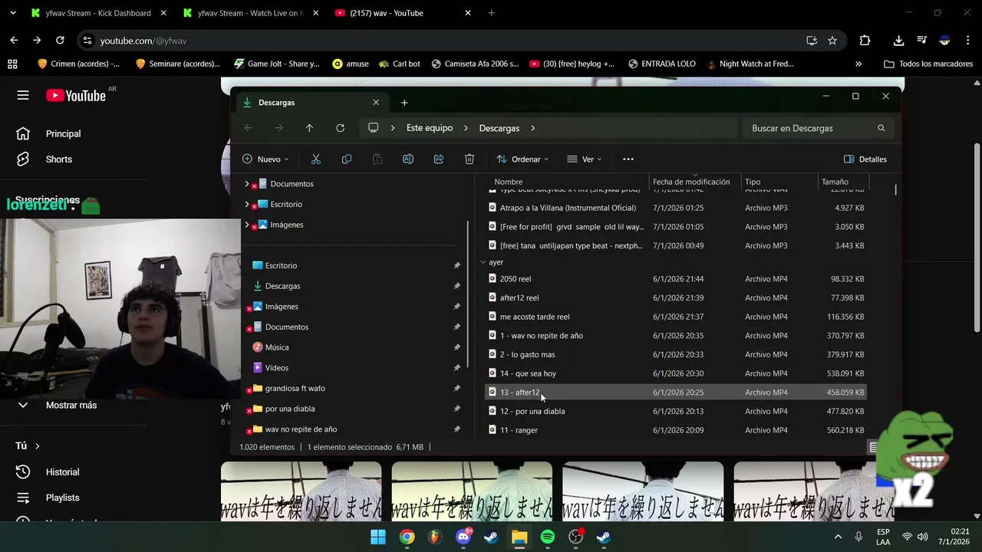
Task: Show hidden system tray icons
Action: tap(838, 537)
